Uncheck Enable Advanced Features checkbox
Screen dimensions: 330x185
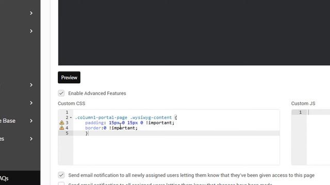[x=61, y=93]
